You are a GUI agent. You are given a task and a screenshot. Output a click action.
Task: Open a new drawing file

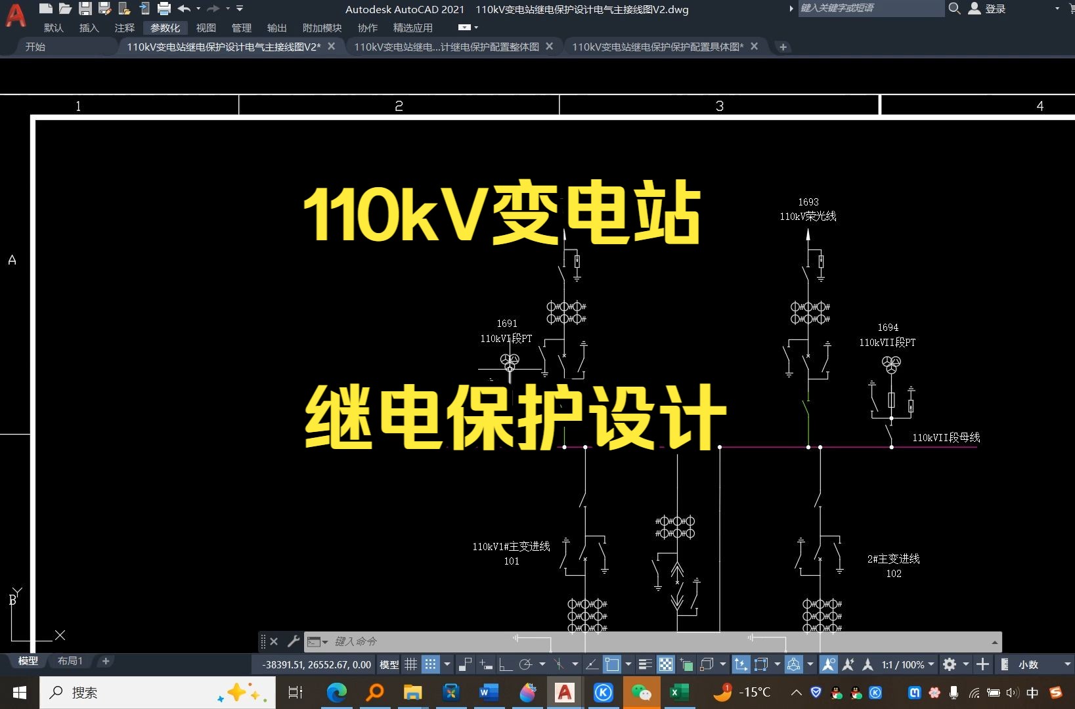click(x=46, y=9)
